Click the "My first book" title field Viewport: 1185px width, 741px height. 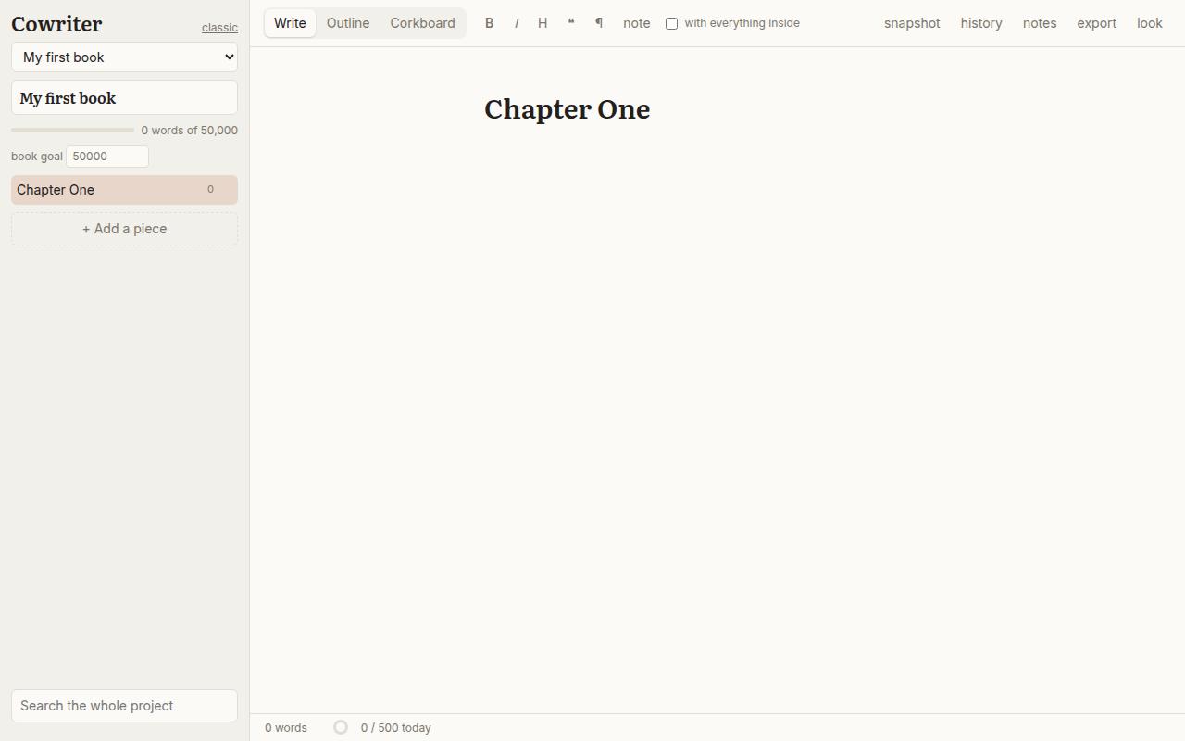click(125, 98)
